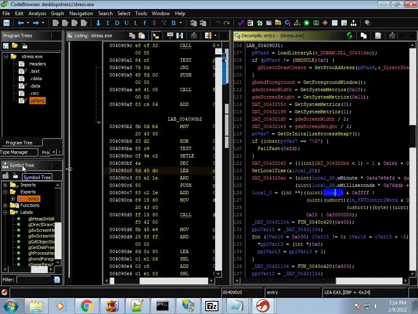This screenshot has width=418, height=314.
Task: Click the filter options icon beside Filter
Action: tap(57, 280)
